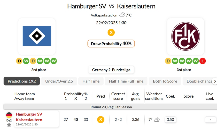The width and height of the screenshot is (217, 129).
Task: Click the Kaiserslautern club crest
Action: tap(185, 36)
